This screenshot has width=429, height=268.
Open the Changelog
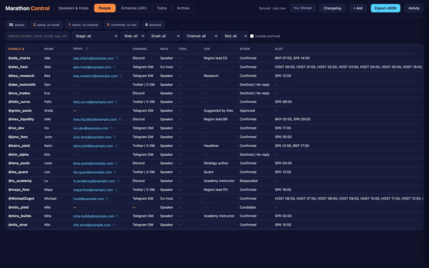332,8
